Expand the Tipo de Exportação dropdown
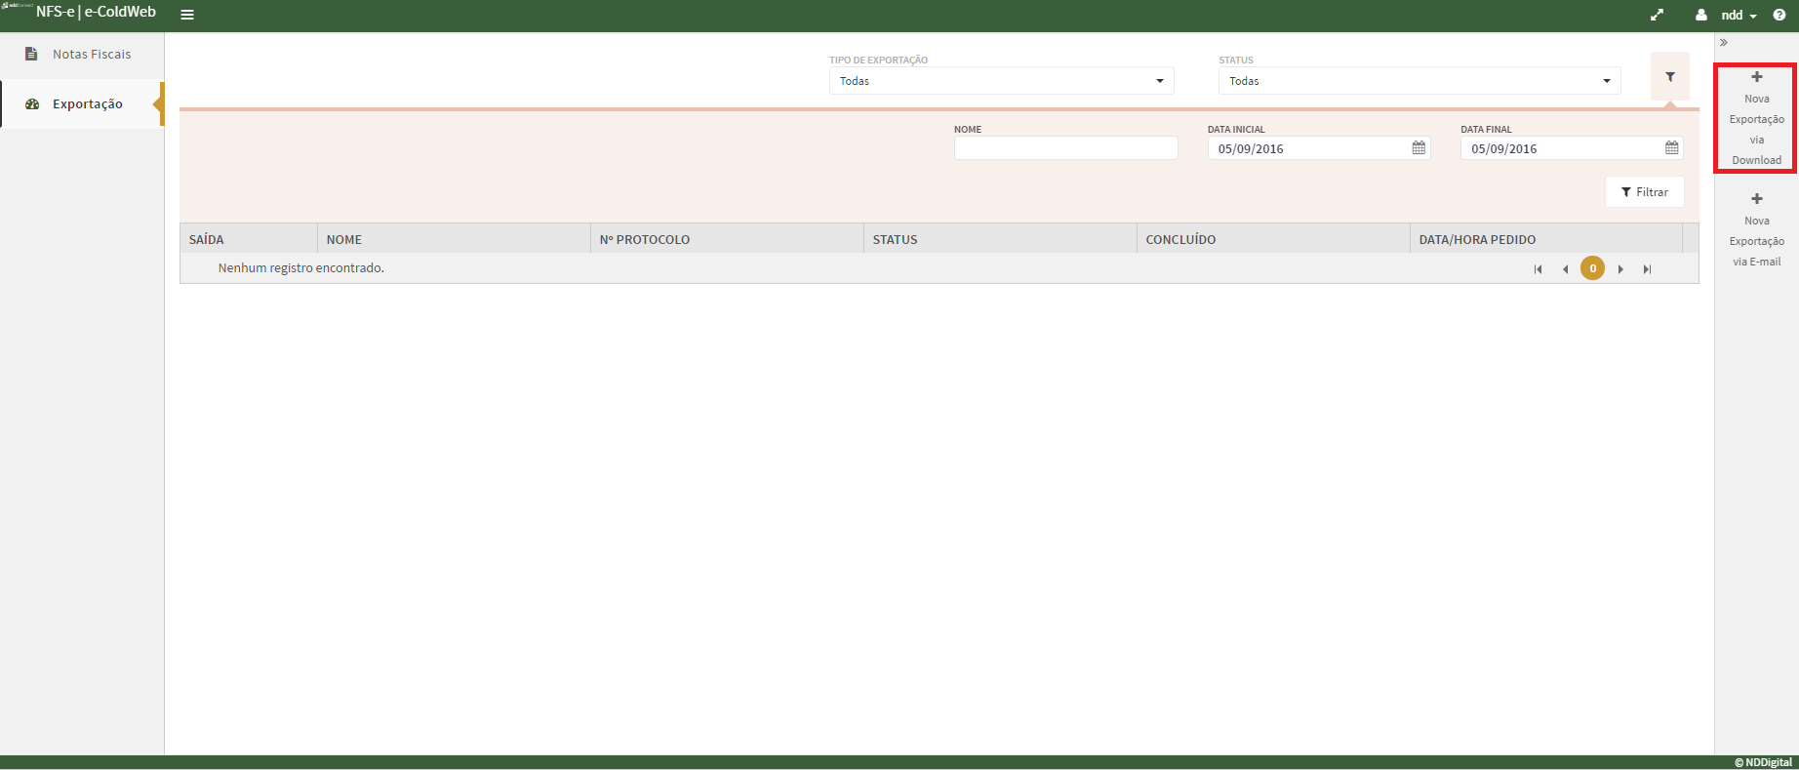The width and height of the screenshot is (1799, 770). click(x=1001, y=81)
